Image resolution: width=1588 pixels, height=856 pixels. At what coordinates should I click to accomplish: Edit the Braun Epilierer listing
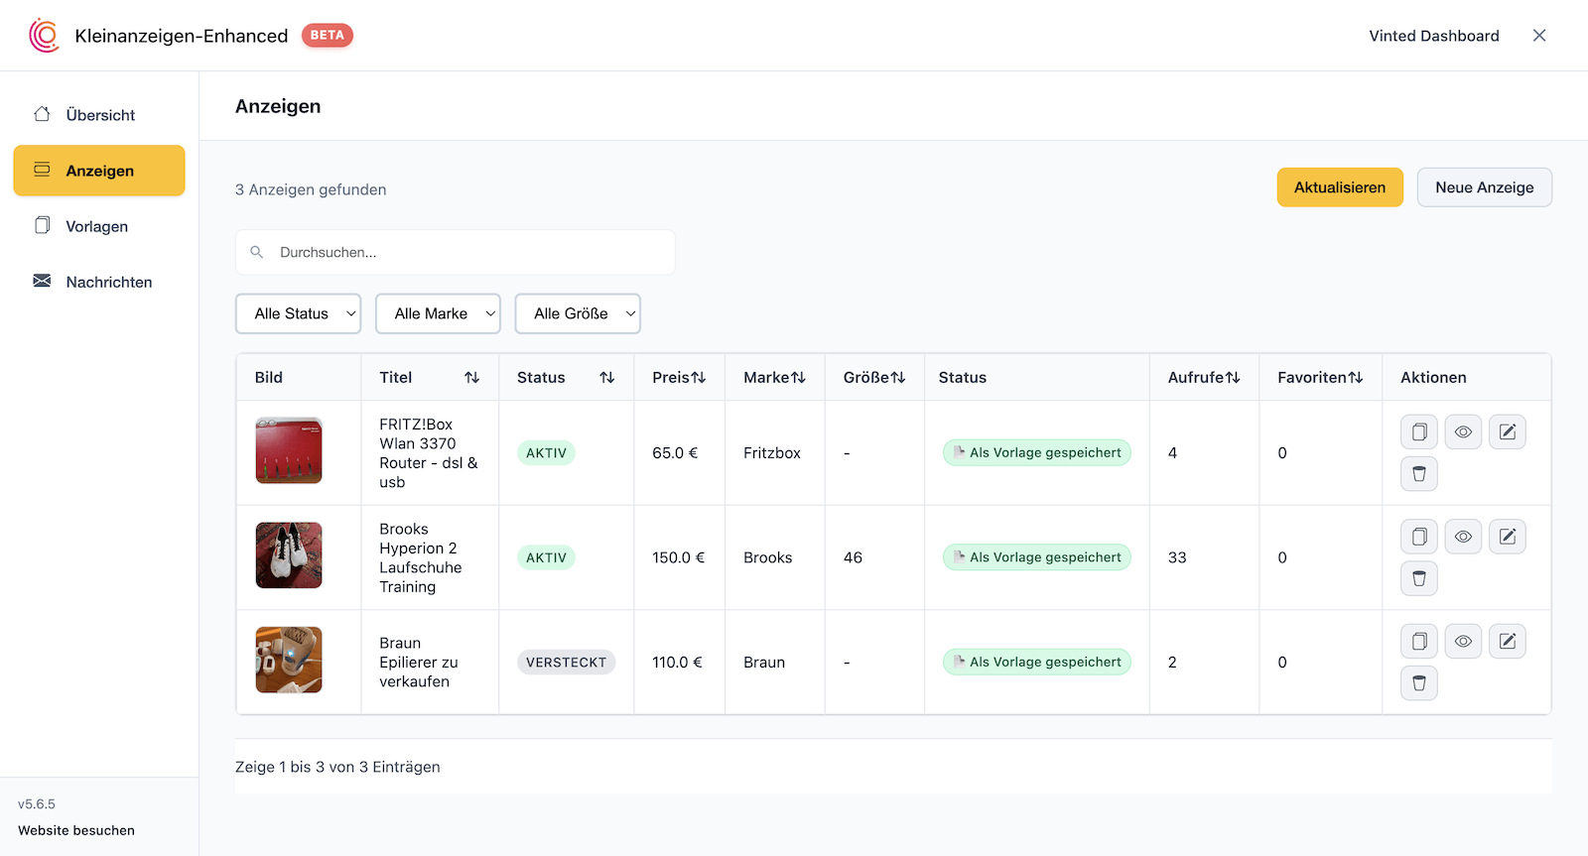(x=1507, y=641)
